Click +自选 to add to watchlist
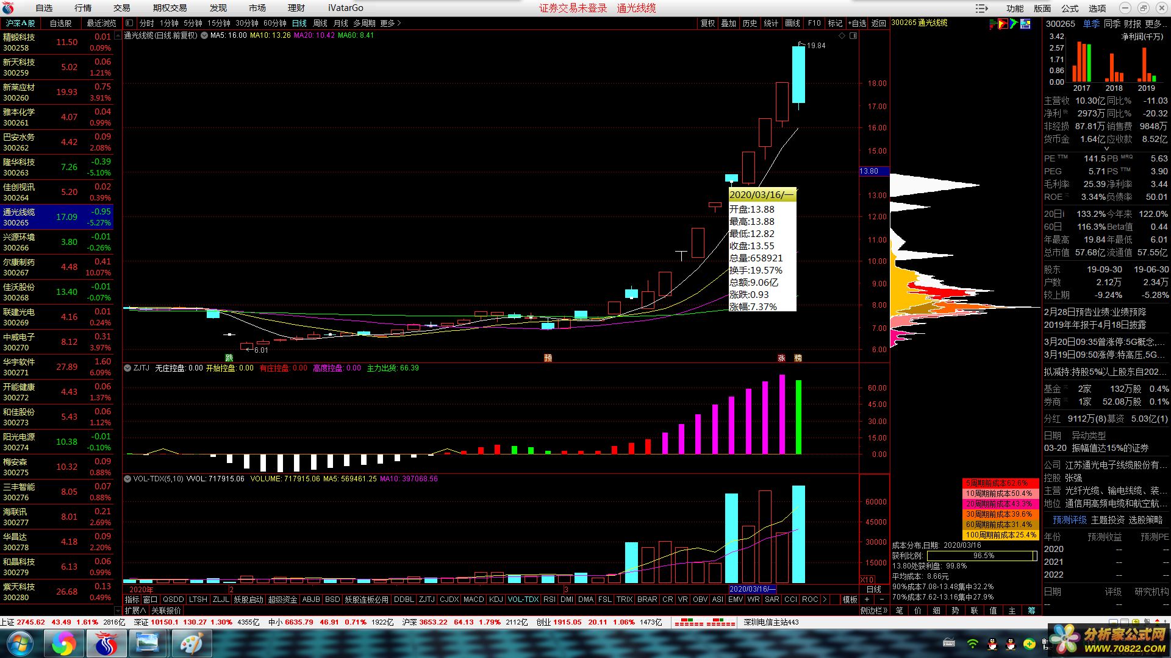 [857, 23]
